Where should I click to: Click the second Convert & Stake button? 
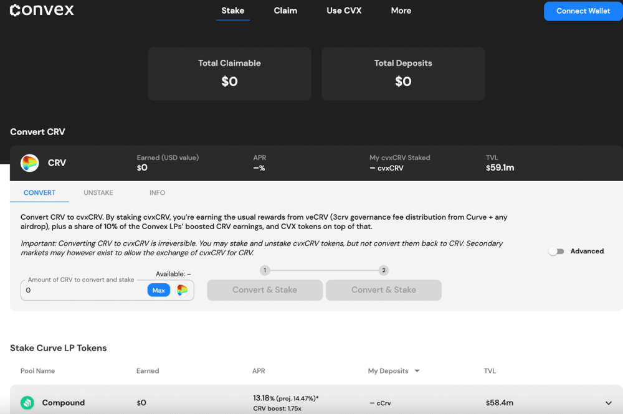click(x=384, y=290)
